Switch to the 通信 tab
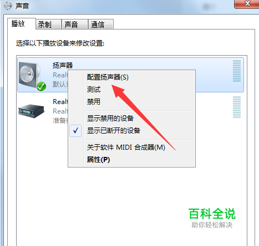This screenshot has width=259, height=246. tap(101, 24)
